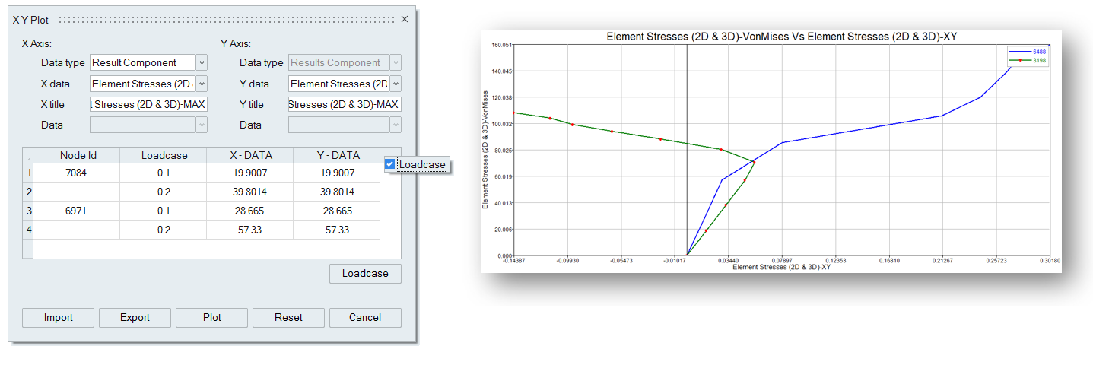The height and width of the screenshot is (365, 1093).
Task: Click the Loadcase button below the table
Action: 365,274
